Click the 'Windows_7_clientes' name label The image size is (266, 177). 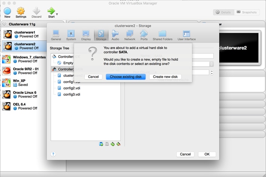pos(29,57)
